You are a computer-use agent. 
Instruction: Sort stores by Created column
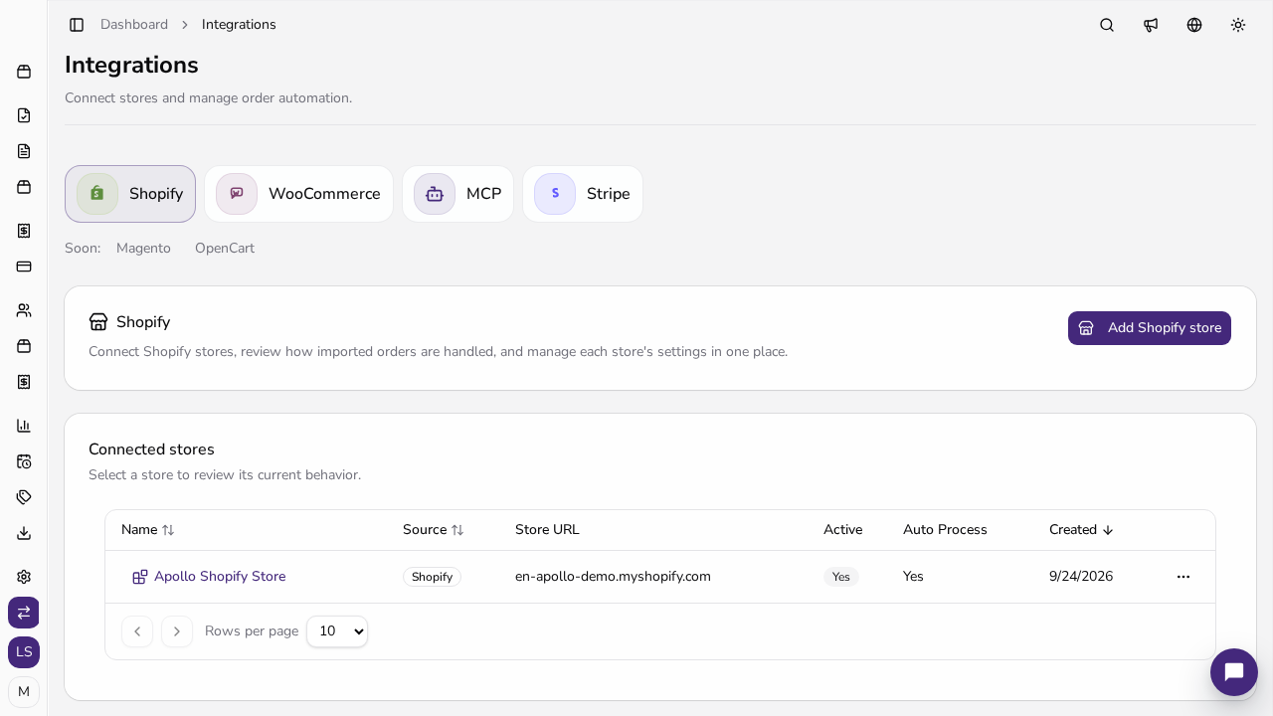pyautogui.click(x=1081, y=530)
